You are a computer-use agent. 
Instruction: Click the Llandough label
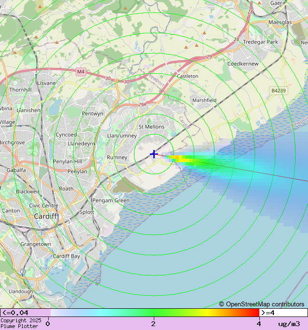click(x=21, y=291)
